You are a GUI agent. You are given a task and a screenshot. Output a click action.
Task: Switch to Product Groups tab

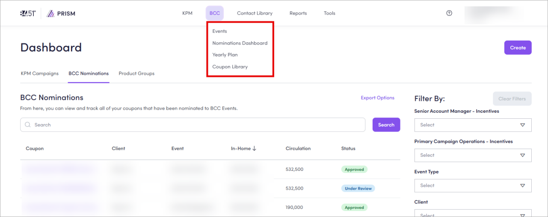click(136, 73)
